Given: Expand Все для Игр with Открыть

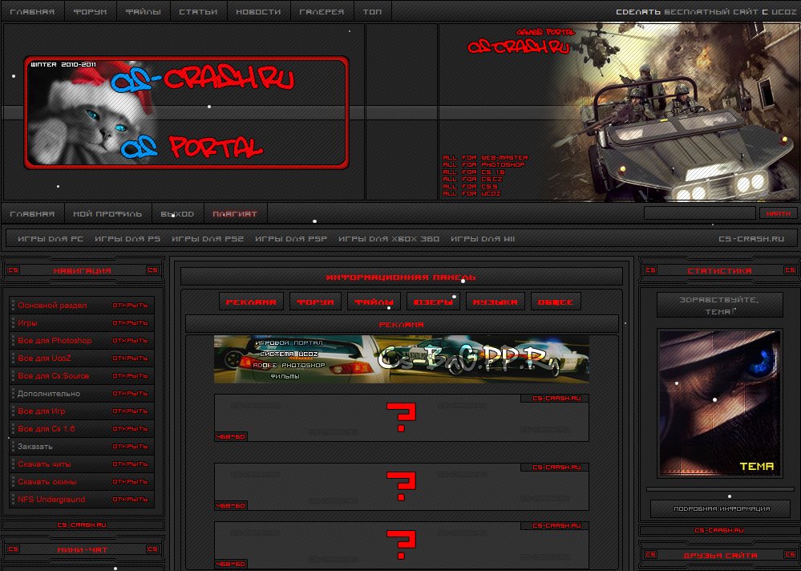Looking at the screenshot, I should pyautogui.click(x=130, y=411).
